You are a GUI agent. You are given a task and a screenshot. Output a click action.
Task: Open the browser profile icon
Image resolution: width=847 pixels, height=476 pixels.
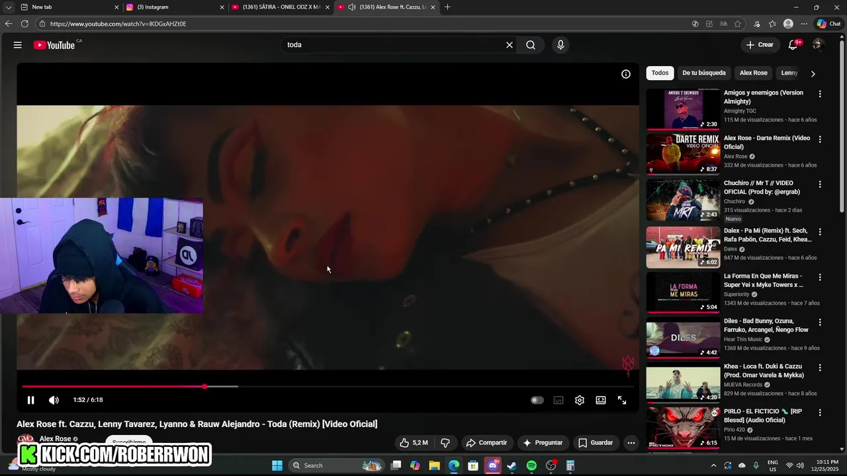[788, 24]
